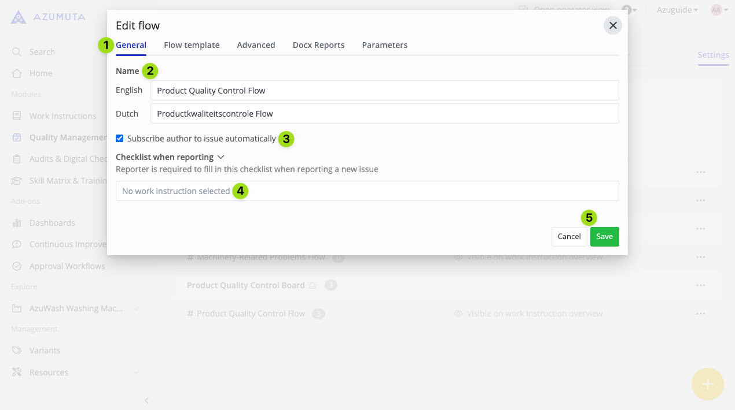Switch to the Flow template tab
This screenshot has height=410, width=735.
(192, 44)
